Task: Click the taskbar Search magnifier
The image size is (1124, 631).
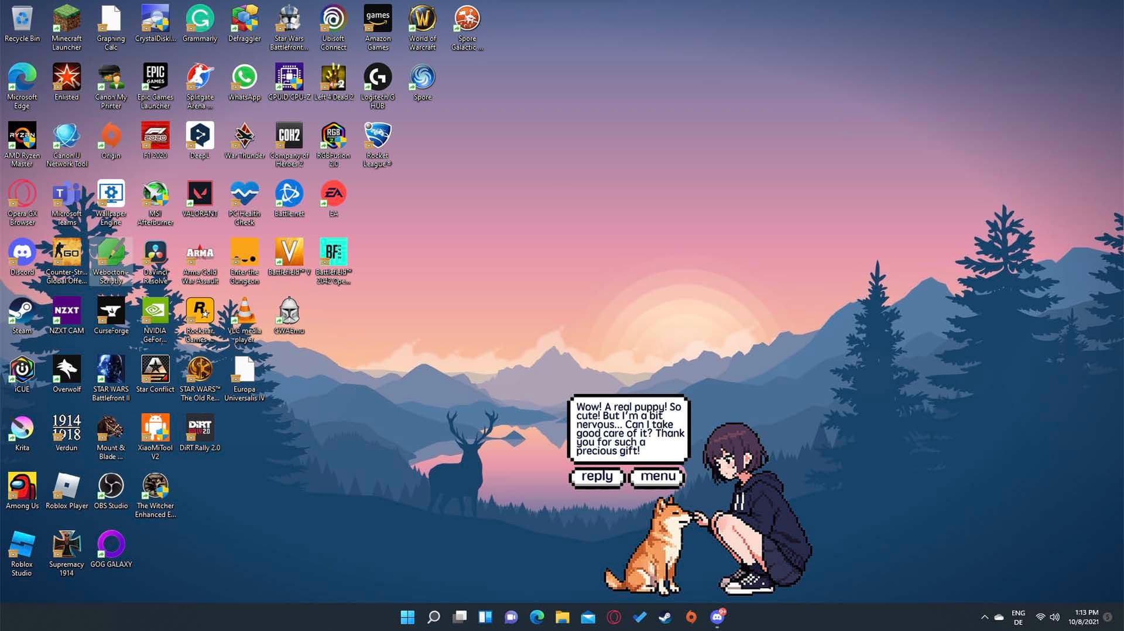Action: pos(433,617)
